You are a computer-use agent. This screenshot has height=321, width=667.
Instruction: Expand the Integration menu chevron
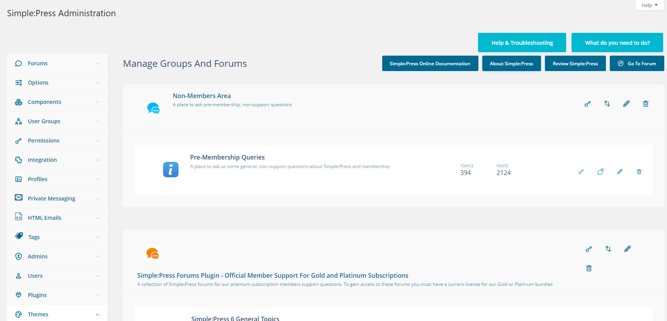click(97, 160)
